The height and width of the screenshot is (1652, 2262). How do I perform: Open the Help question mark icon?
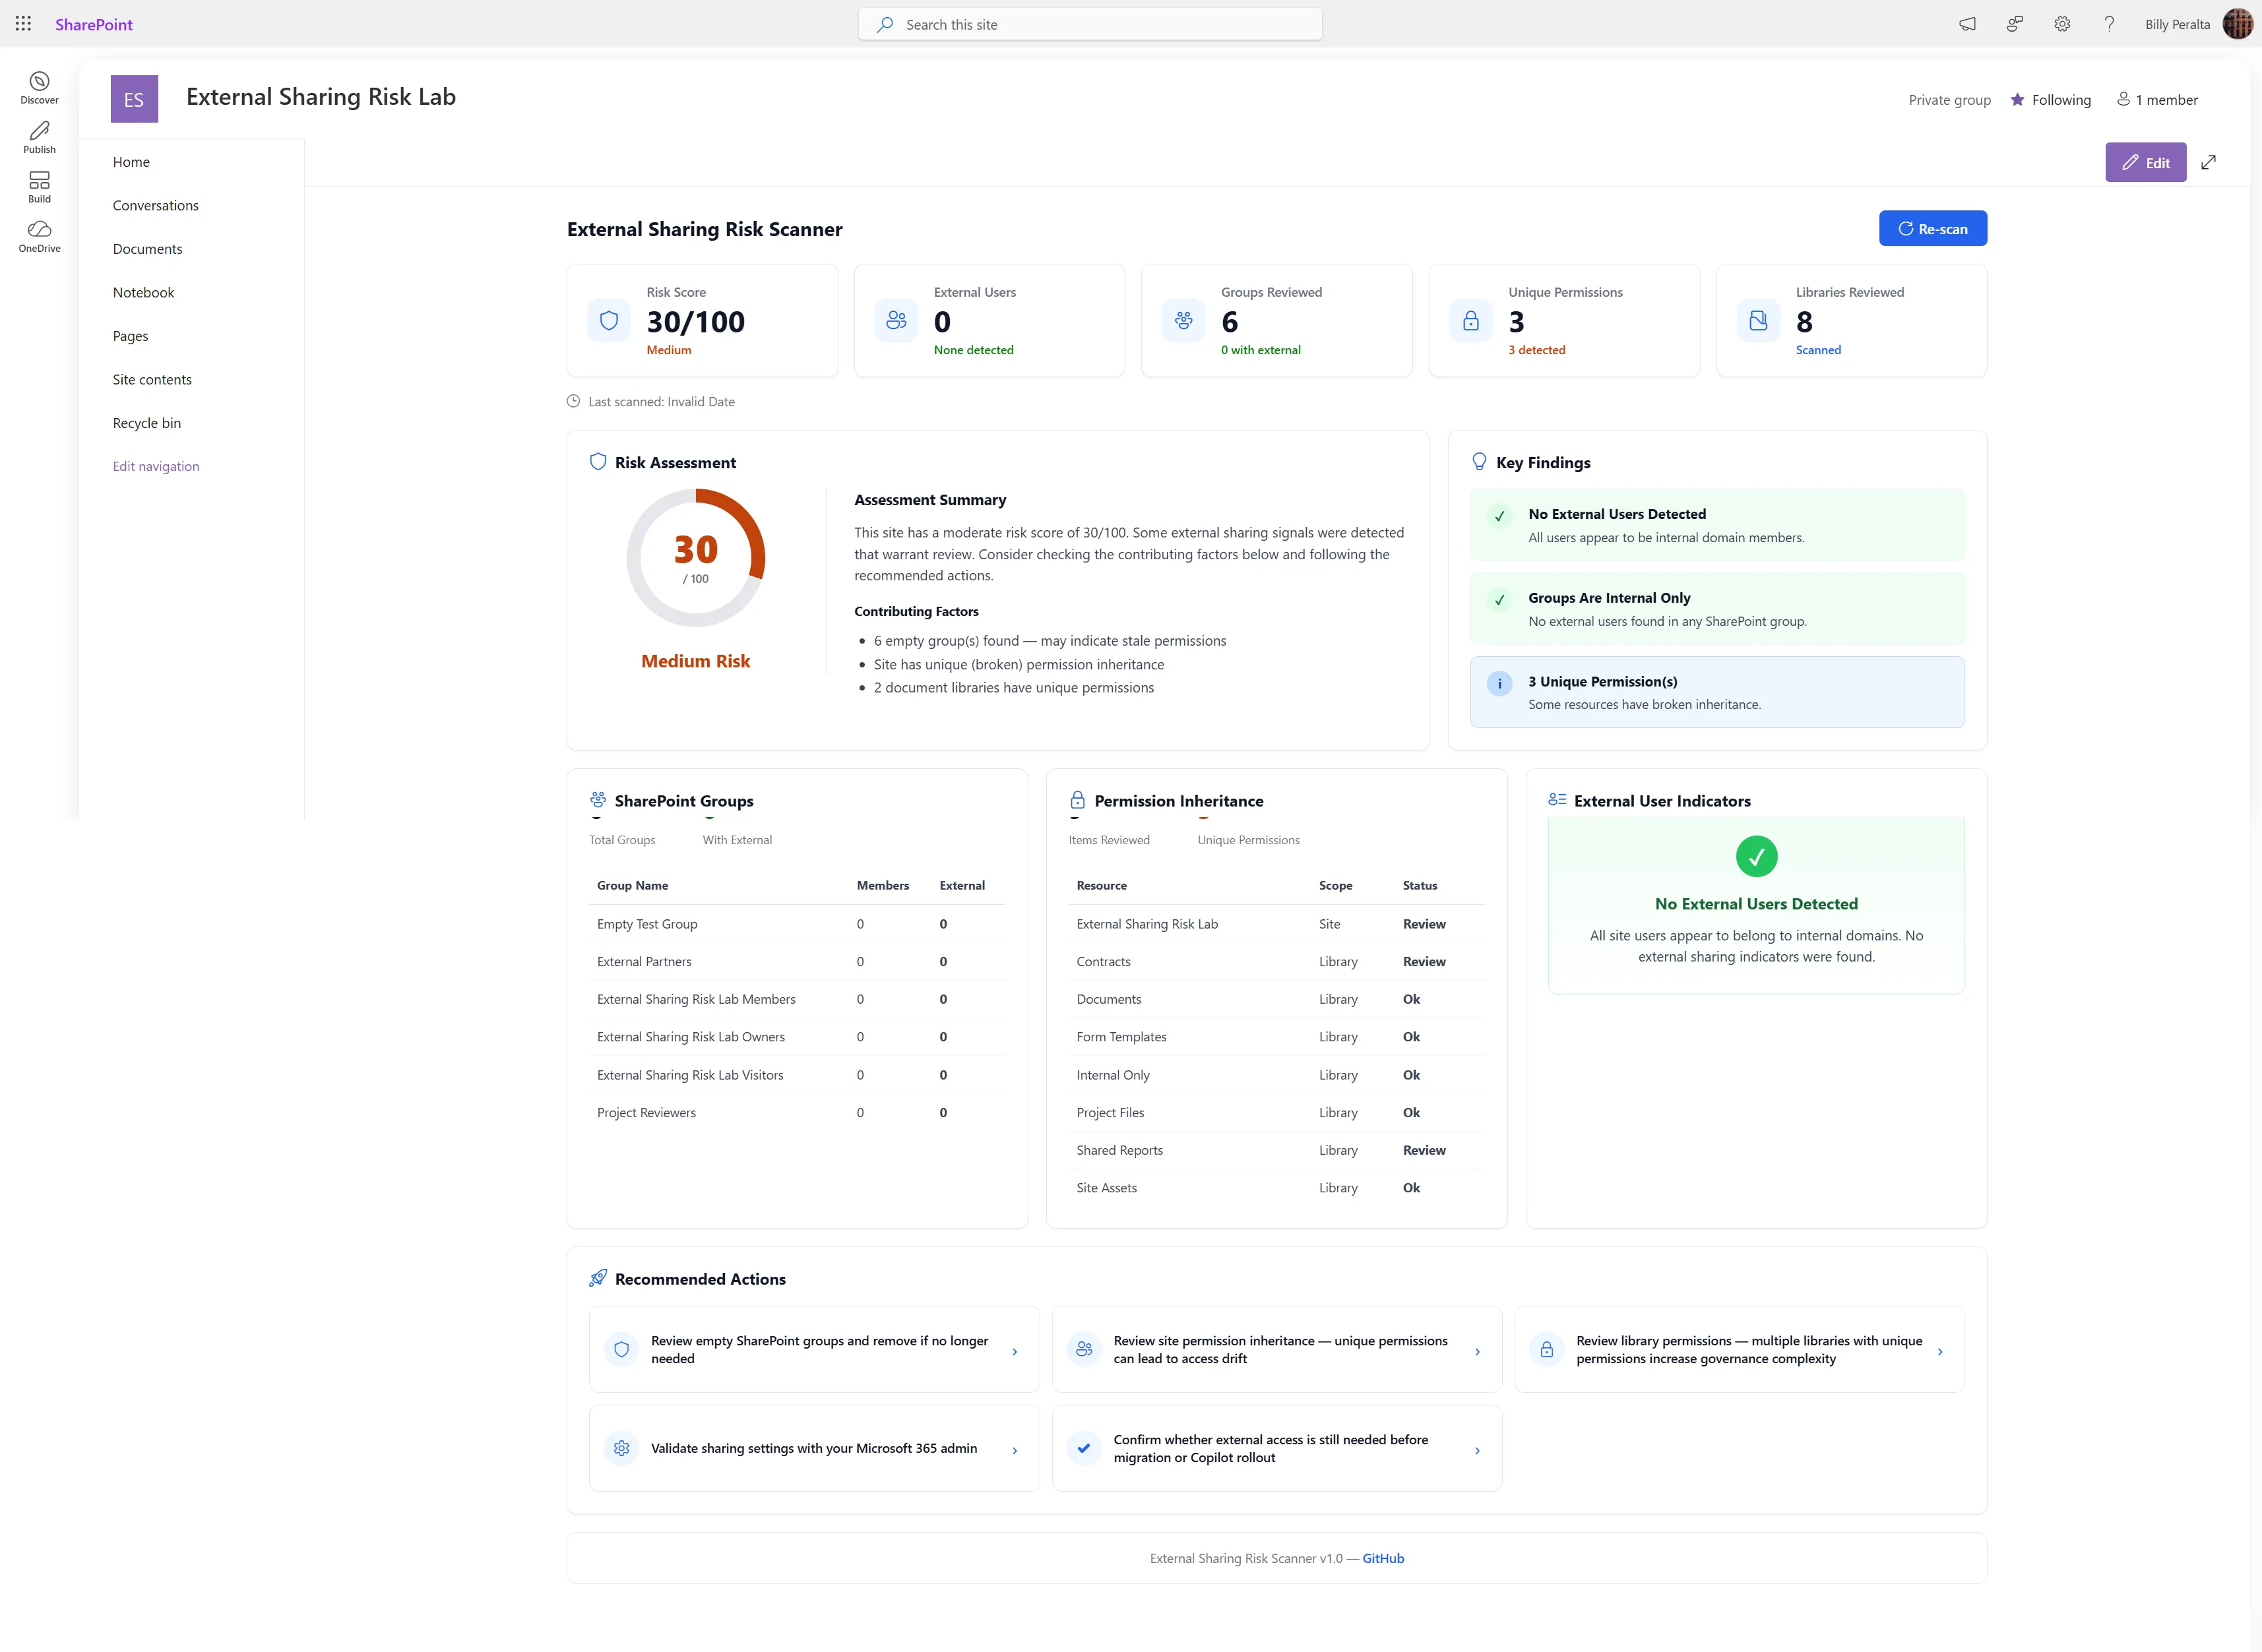[x=2109, y=24]
